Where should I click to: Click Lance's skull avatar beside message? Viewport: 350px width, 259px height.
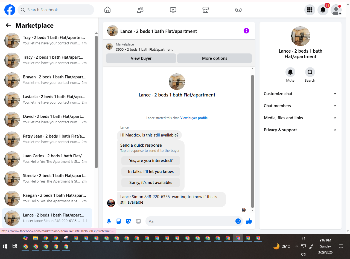pos(111,203)
